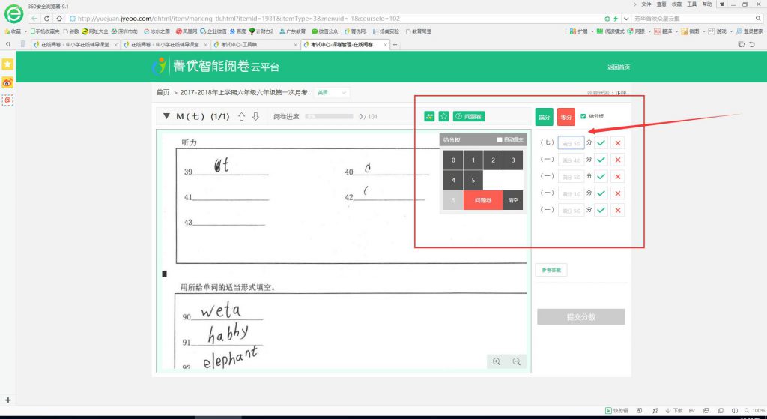
Task: Zoom in on the answer sheet
Action: point(497,361)
